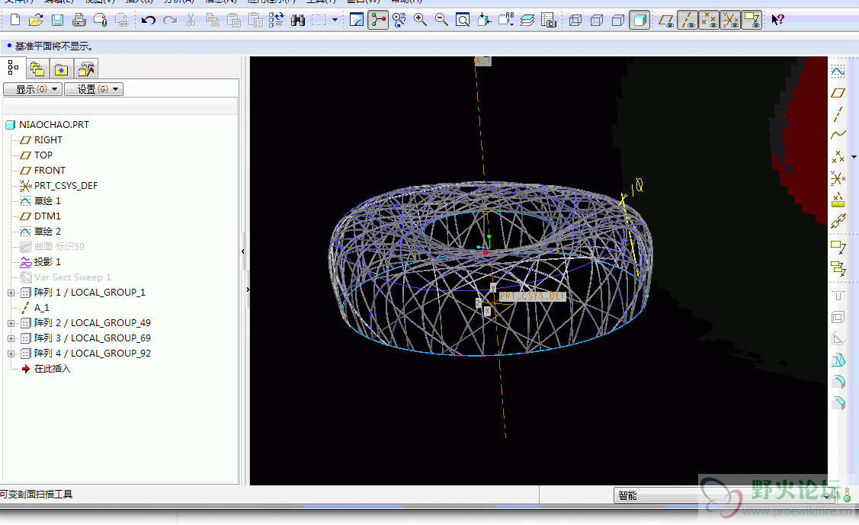The image size is (859, 525).
Task: Toggle coordinate systems display
Action: 730,21
